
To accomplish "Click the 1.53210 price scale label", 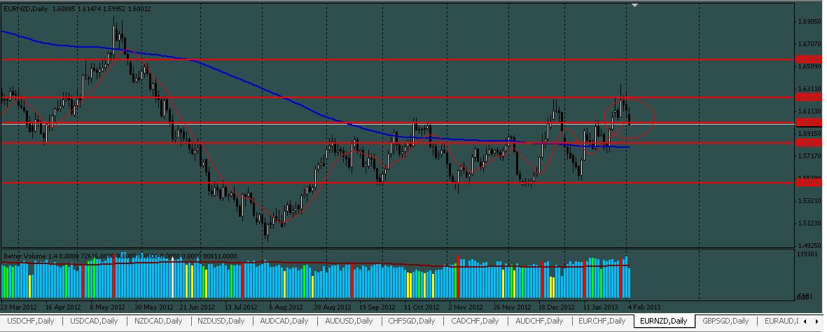I will pos(809,201).
